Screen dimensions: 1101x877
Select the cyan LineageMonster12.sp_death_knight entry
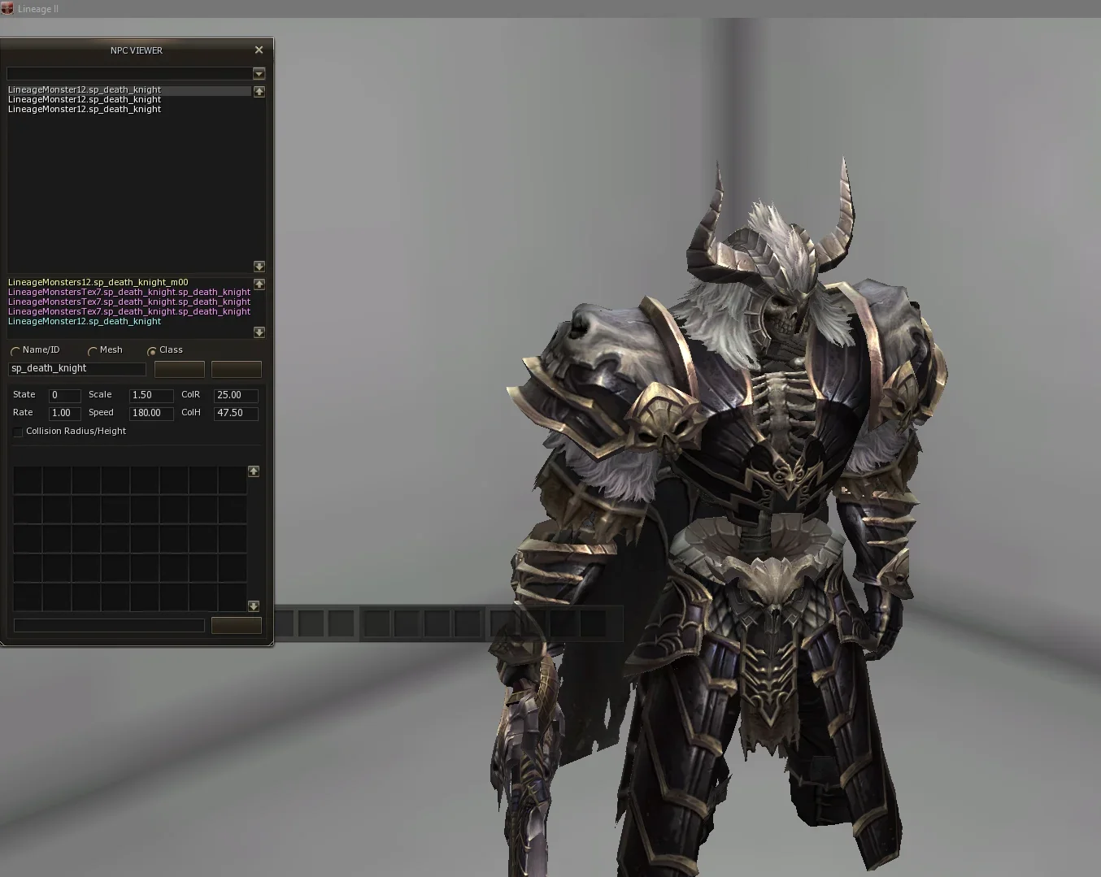coord(85,321)
